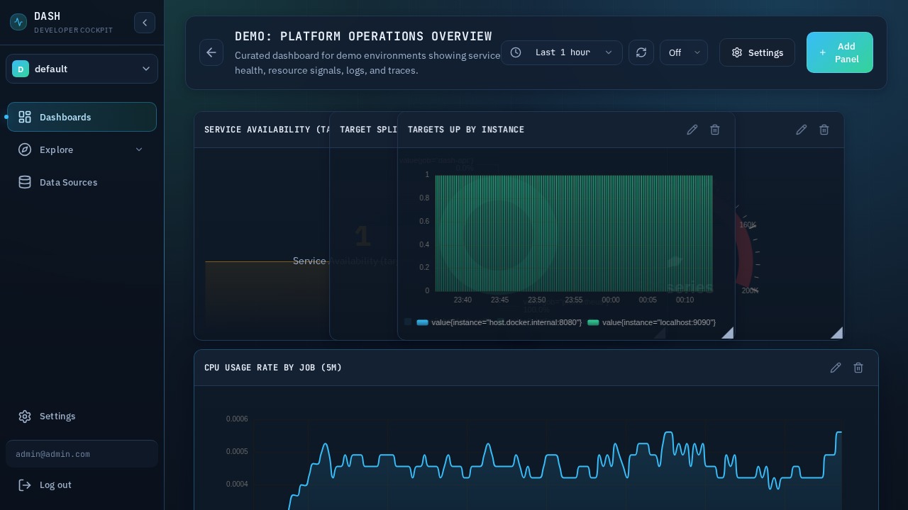
Task: Edit the CPU Usage Rate panel using pencil icon
Action: (836, 368)
